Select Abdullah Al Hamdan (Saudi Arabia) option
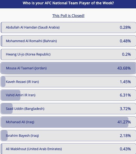The width and height of the screenshot is (136, 154). (x=68, y=27)
